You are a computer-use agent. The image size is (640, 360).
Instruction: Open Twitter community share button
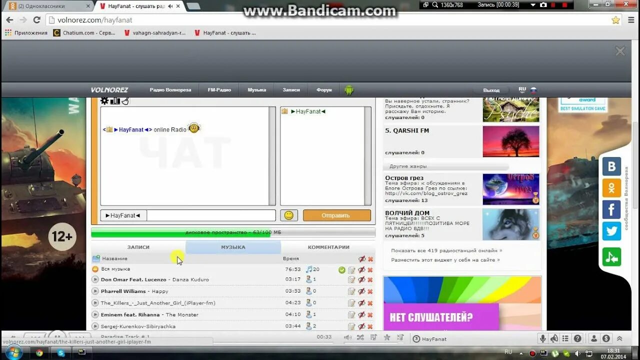611,231
